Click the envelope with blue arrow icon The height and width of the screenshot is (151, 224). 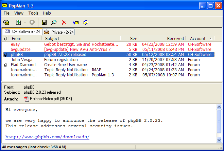76,22
